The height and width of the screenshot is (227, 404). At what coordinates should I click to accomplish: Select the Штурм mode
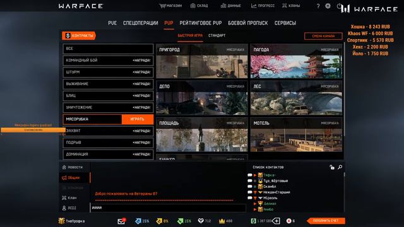108,73
